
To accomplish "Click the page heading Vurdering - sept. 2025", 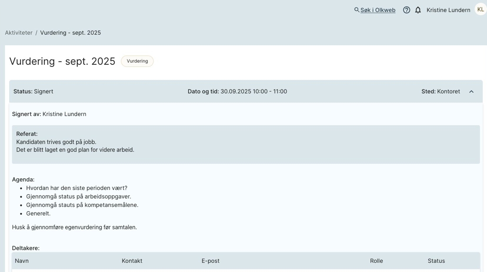I will pyautogui.click(x=62, y=61).
